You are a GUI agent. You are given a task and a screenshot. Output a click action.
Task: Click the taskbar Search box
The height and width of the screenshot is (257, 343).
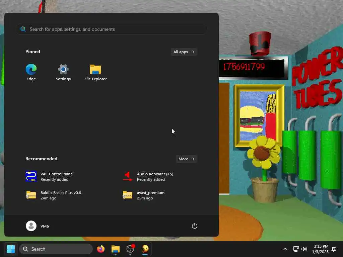coord(56,249)
